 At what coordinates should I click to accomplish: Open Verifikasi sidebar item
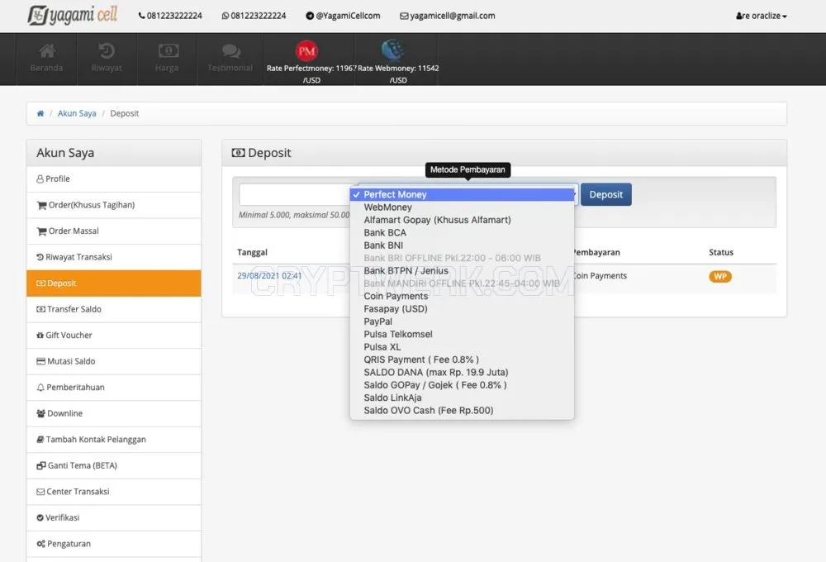(x=114, y=517)
